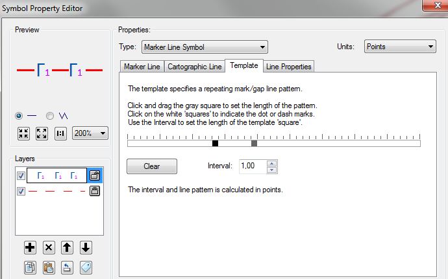Click the Copy Layer icon
The height and width of the screenshot is (279, 448).
pyautogui.click(x=30, y=268)
